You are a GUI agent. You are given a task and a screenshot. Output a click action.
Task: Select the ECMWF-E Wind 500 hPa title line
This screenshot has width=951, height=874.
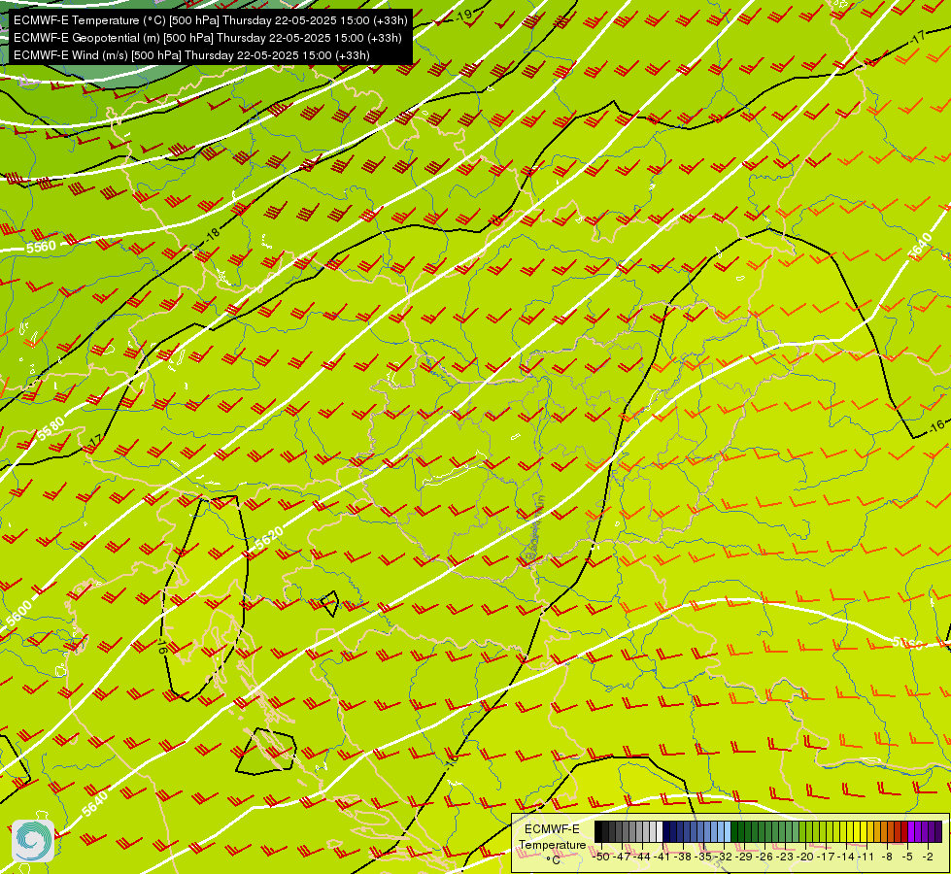pyautogui.click(x=191, y=55)
